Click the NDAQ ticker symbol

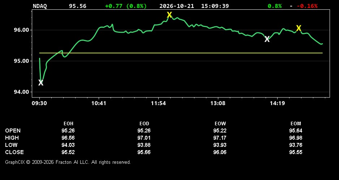(x=40, y=6)
